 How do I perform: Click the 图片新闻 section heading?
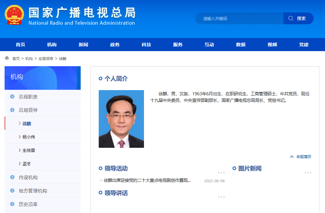click(250, 168)
